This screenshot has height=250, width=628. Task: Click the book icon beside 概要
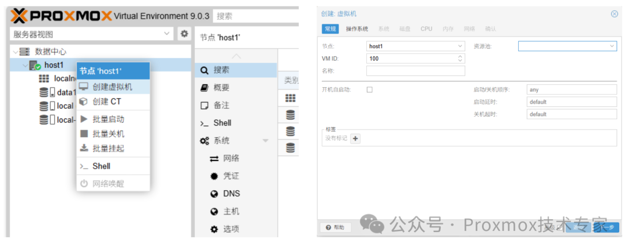pos(204,88)
